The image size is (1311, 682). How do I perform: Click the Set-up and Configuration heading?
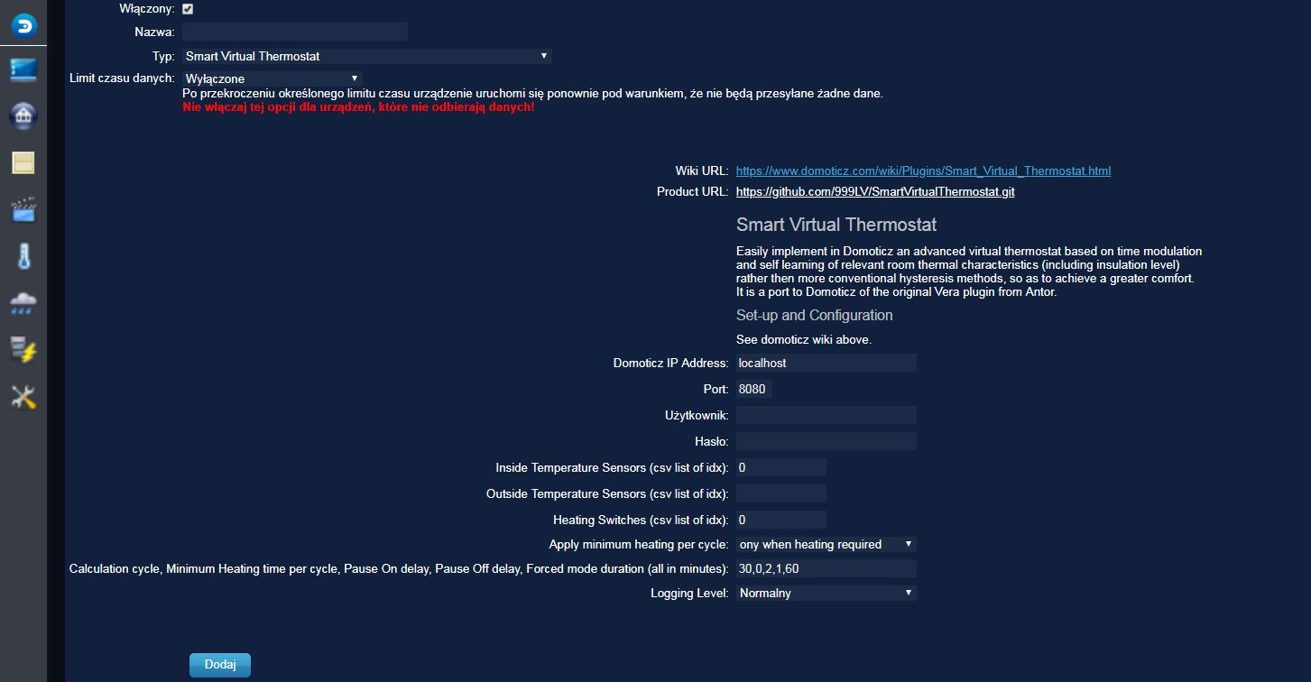[x=815, y=315]
